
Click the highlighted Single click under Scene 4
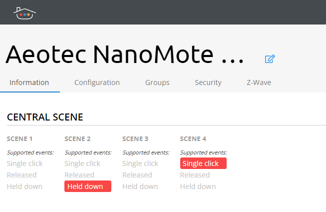point(203,163)
